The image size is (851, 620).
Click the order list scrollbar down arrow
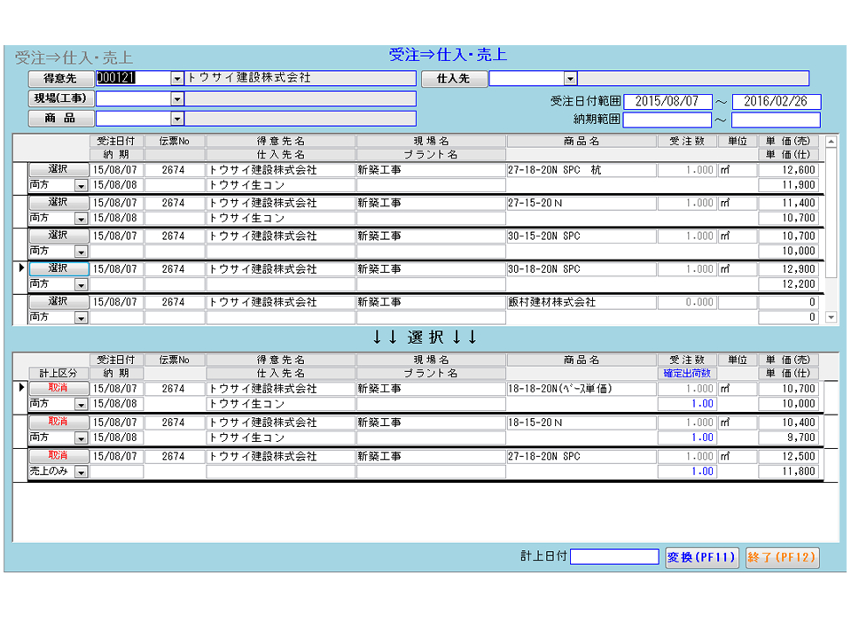(831, 317)
